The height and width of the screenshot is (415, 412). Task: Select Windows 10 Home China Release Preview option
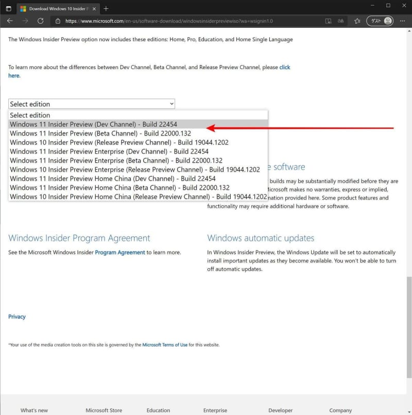139,196
